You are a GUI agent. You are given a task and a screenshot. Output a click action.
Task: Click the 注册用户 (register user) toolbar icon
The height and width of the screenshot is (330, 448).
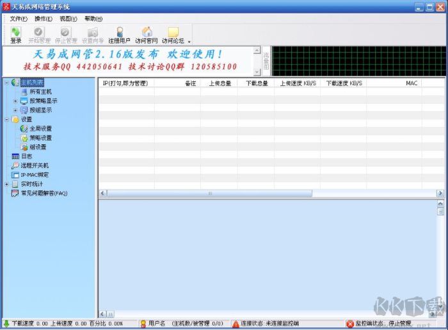tap(119, 35)
